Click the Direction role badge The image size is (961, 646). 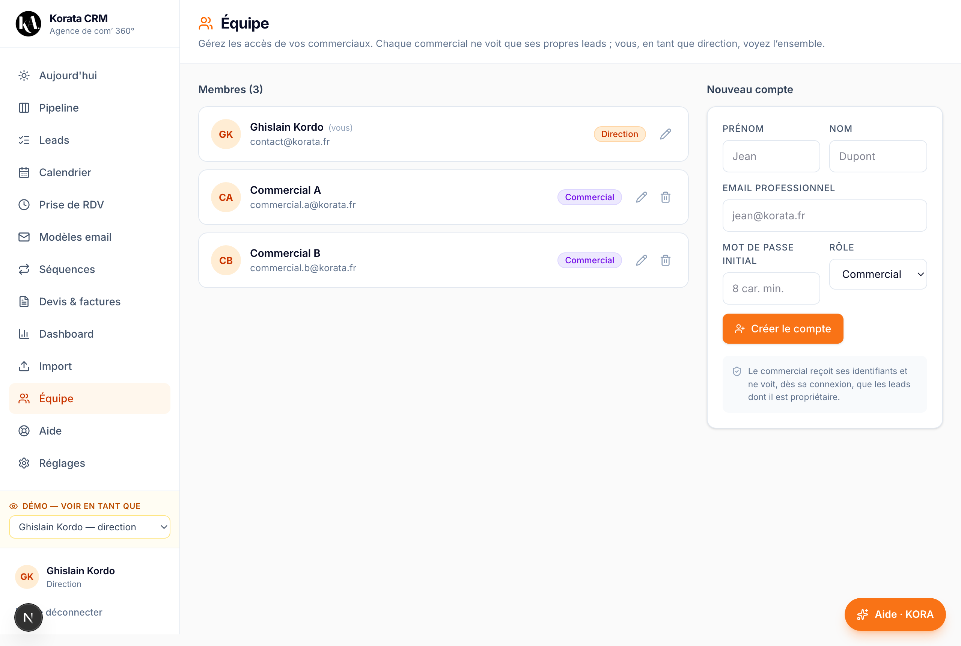coord(619,134)
